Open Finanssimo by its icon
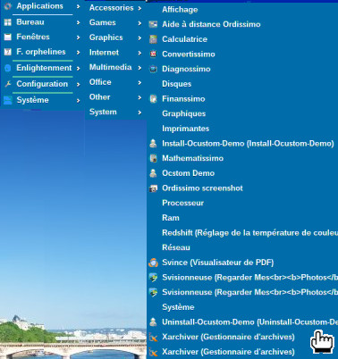 (153, 99)
